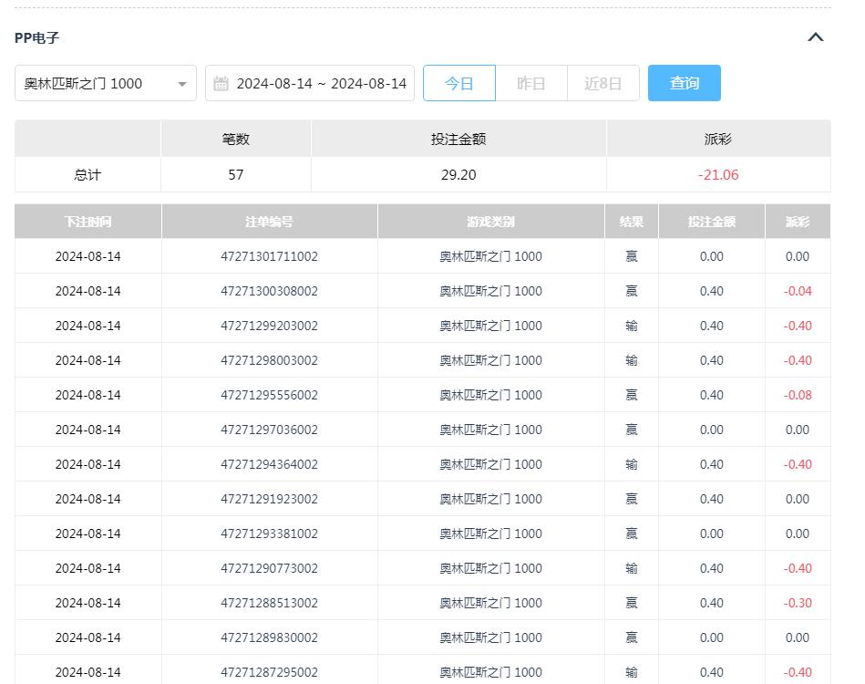Select bet record 47271301711002
Screen dimensions: 865x684
[270, 256]
